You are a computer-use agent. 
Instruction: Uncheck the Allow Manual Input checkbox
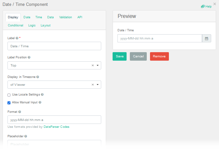(x=9, y=103)
